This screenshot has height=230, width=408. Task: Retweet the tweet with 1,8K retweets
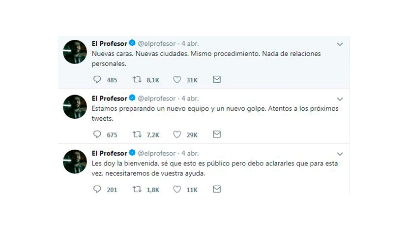pos(137,189)
